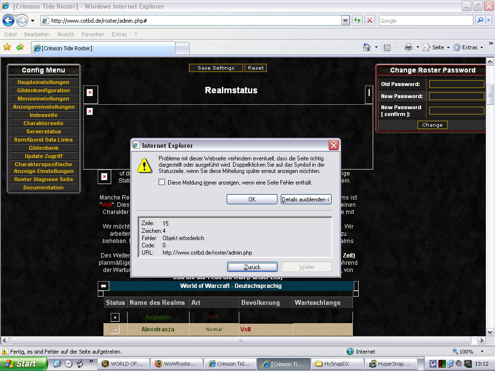Screen dimensions: 495x371
Task: Open the Datei menu
Action: click(11, 34)
